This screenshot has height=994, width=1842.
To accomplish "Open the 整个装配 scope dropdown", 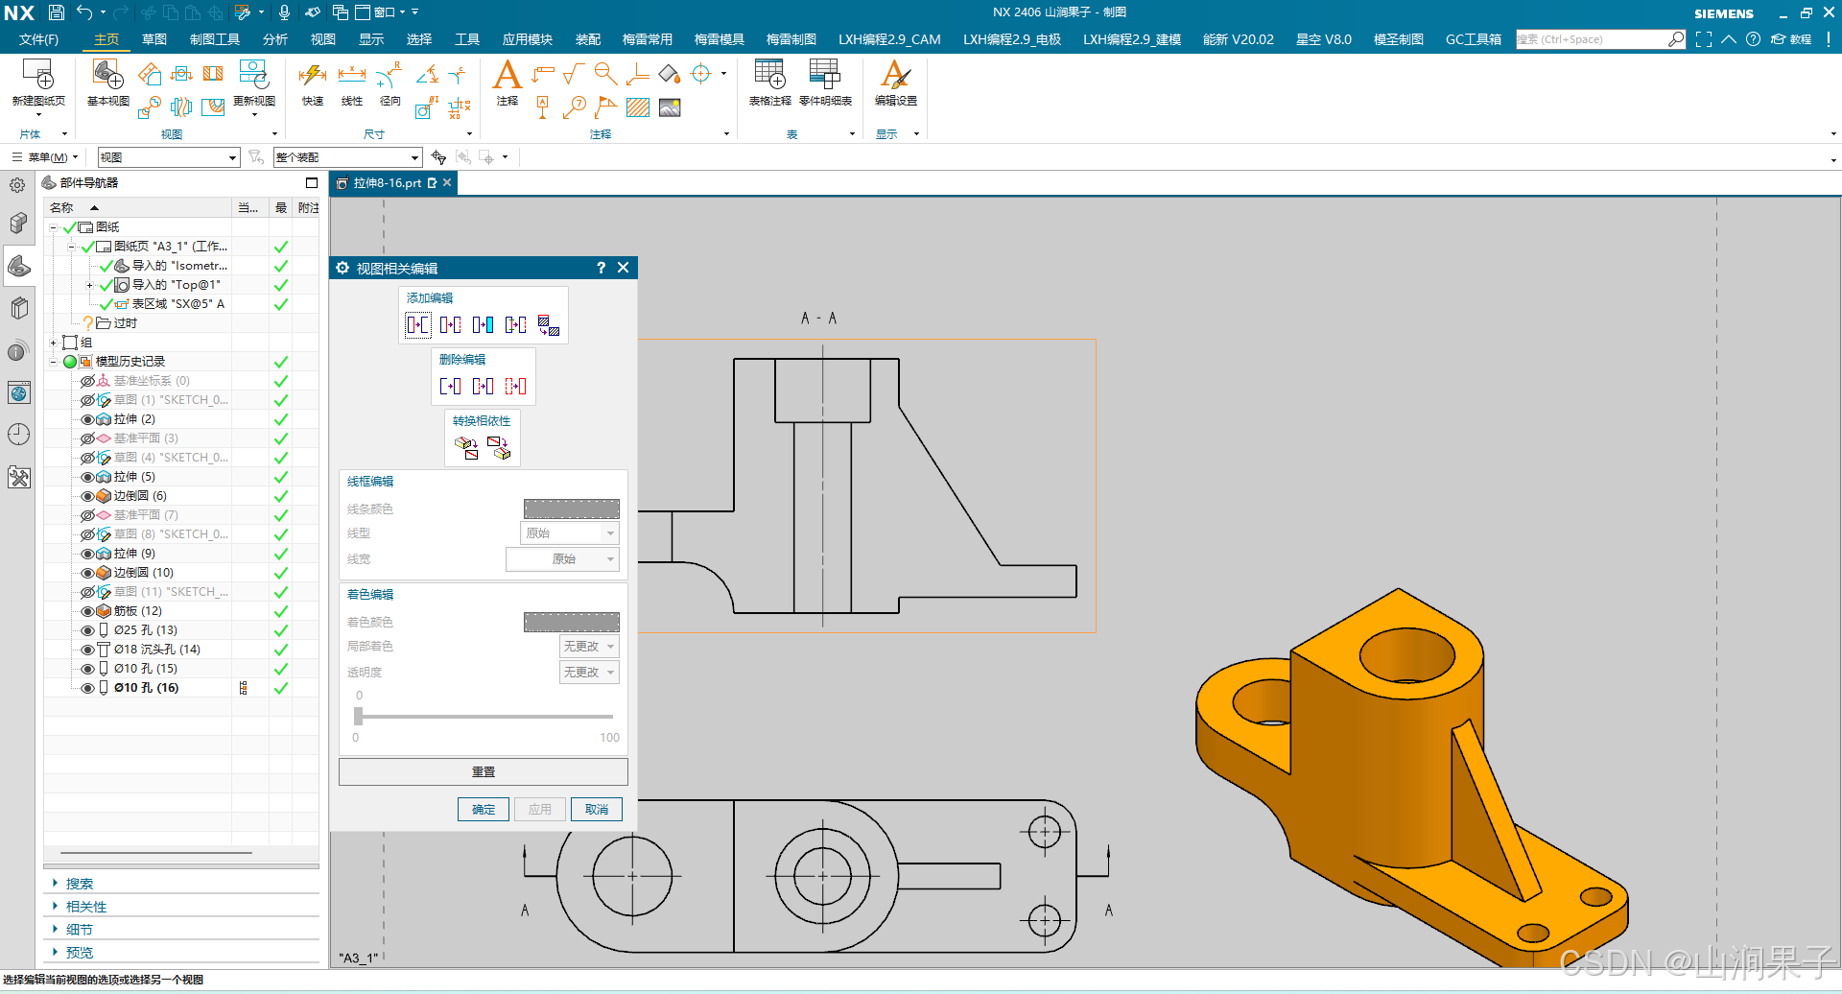I will tap(347, 157).
